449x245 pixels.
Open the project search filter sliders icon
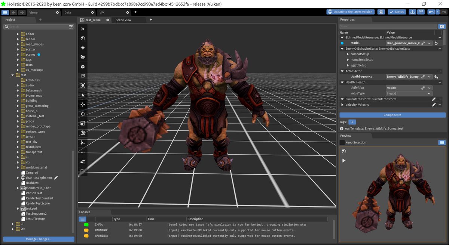[x=71, y=27]
